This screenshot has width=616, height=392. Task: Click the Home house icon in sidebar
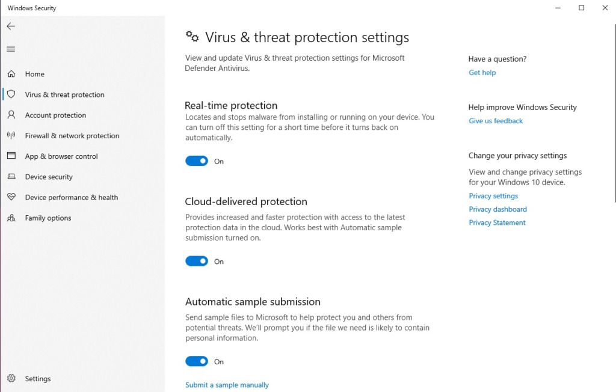pyautogui.click(x=11, y=74)
